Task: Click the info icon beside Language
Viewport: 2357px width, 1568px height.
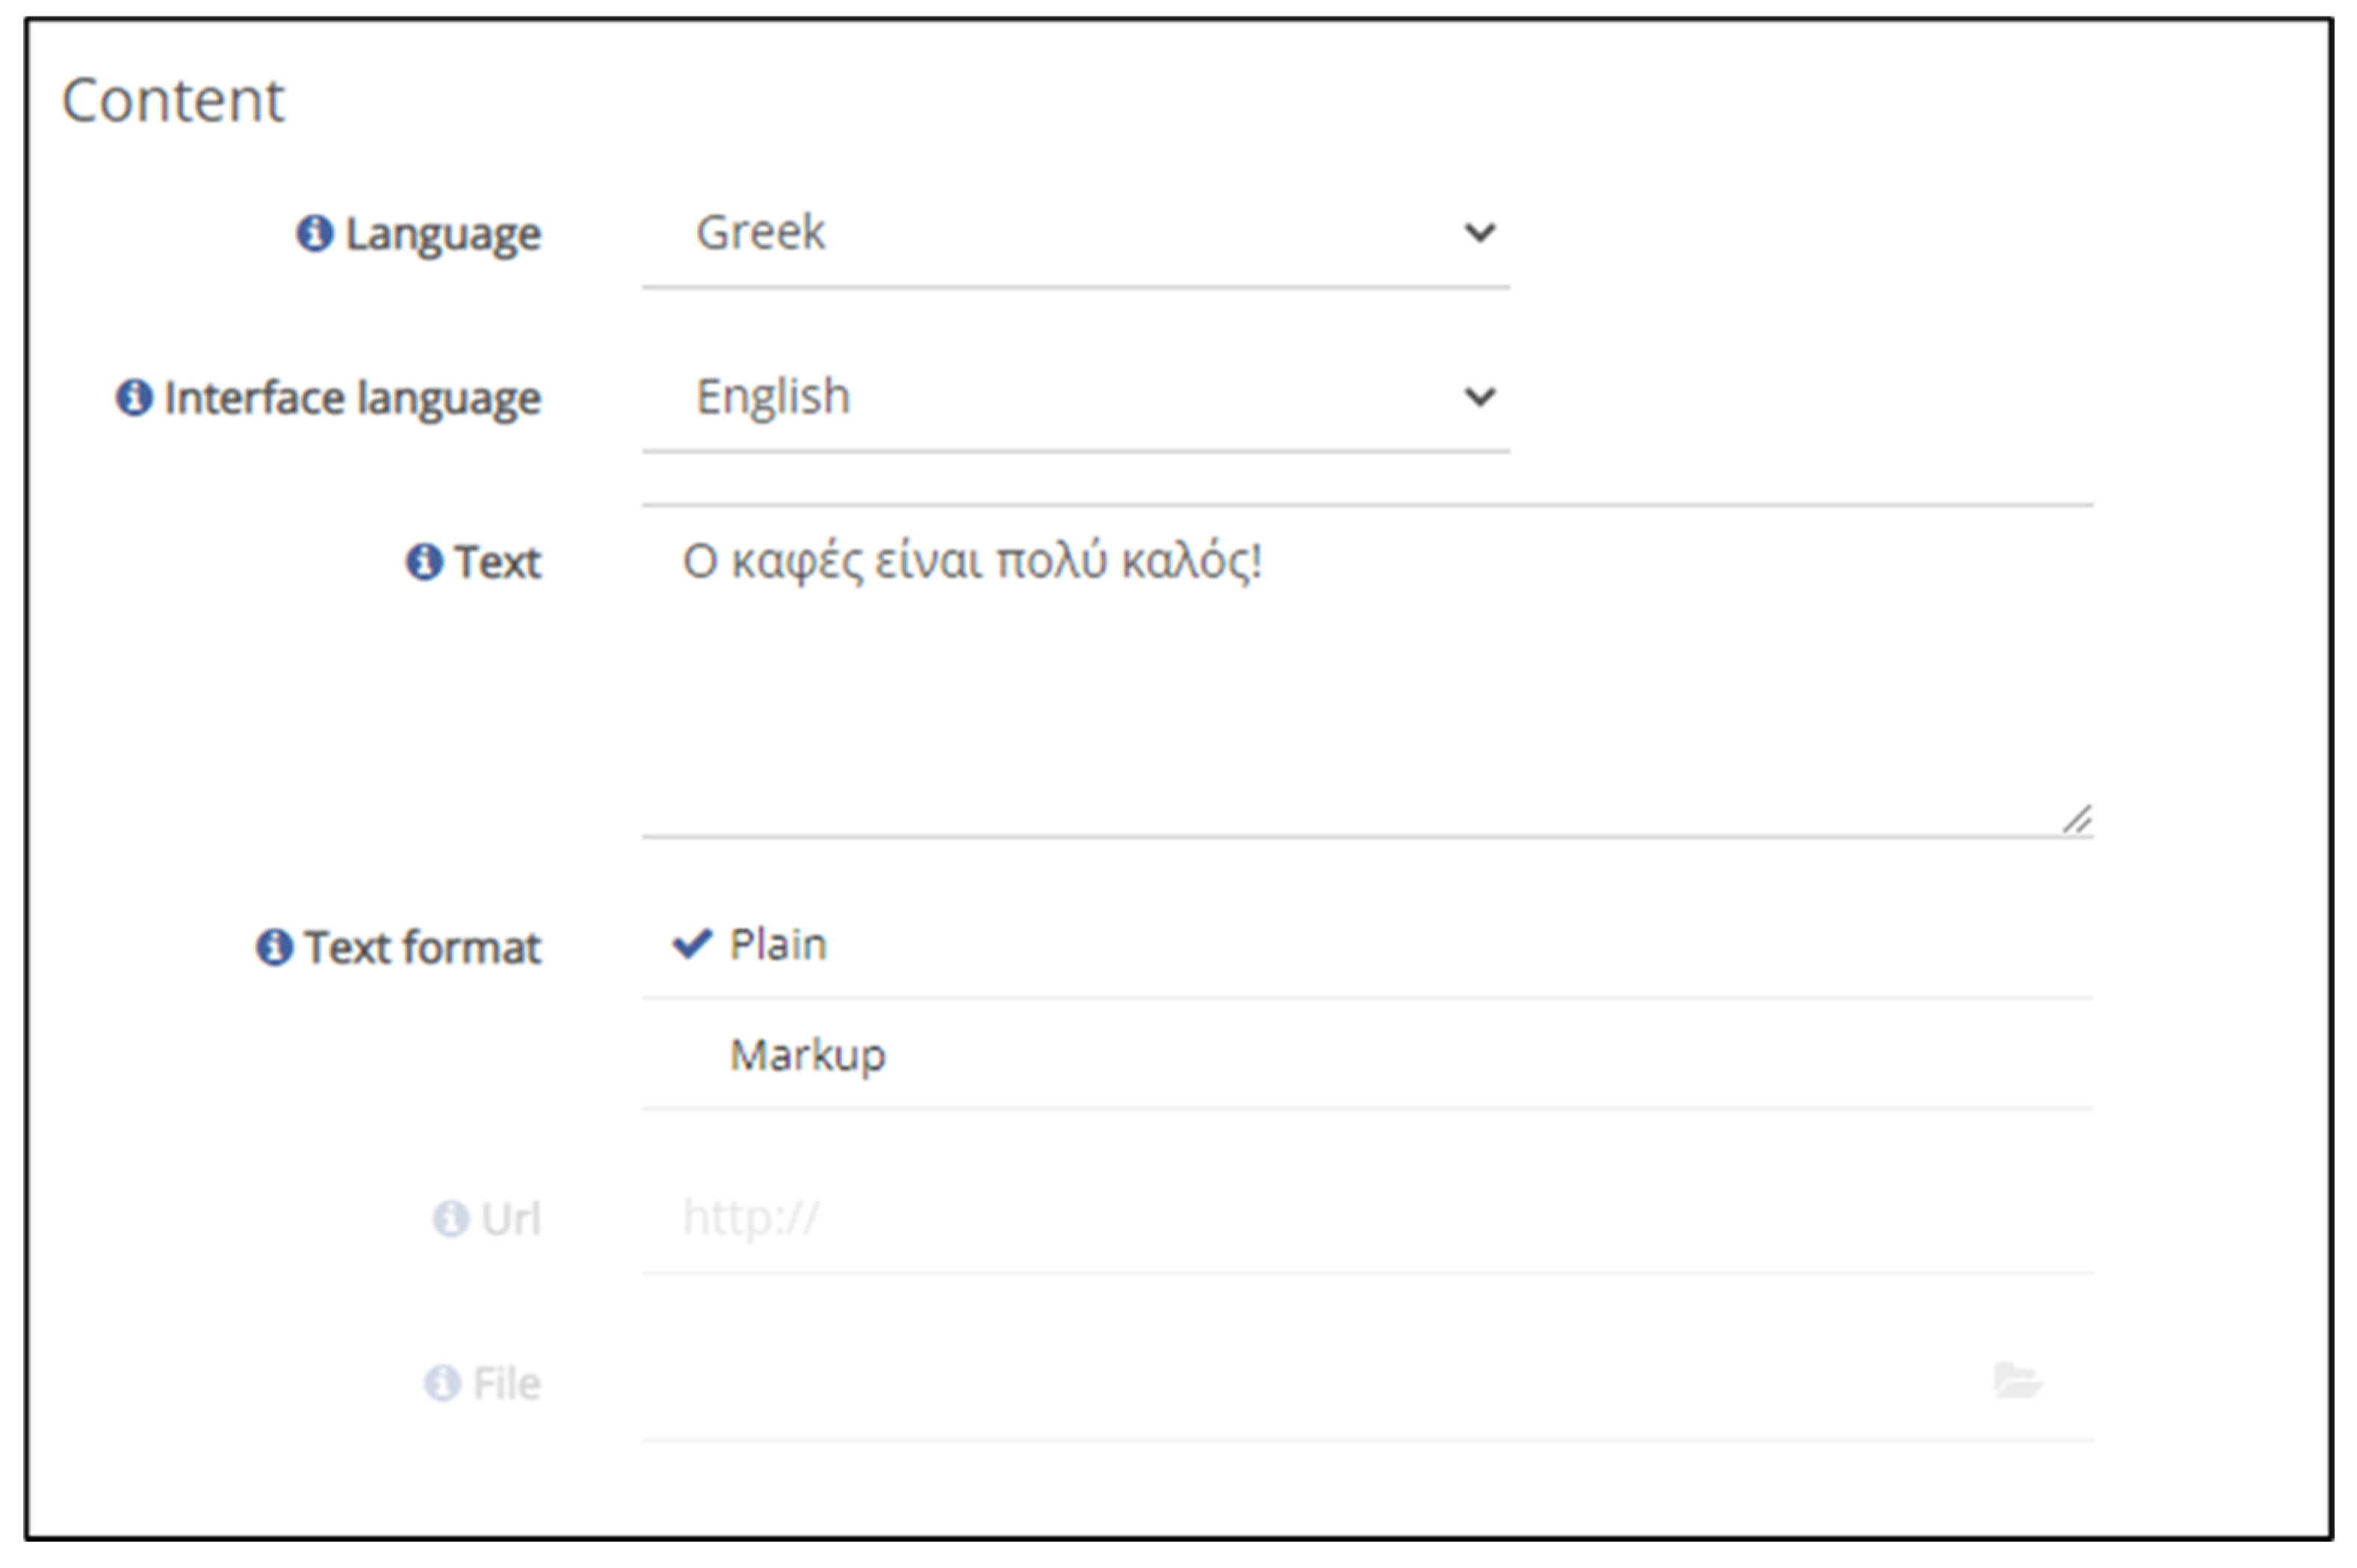Action: (314, 234)
